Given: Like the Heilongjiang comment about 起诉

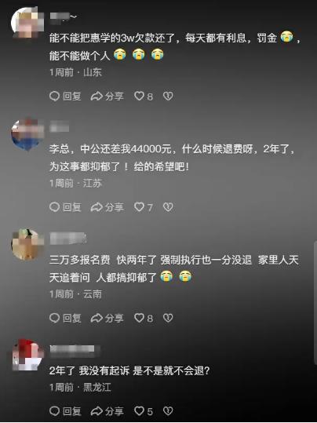Looking at the screenshot, I should click(144, 411).
